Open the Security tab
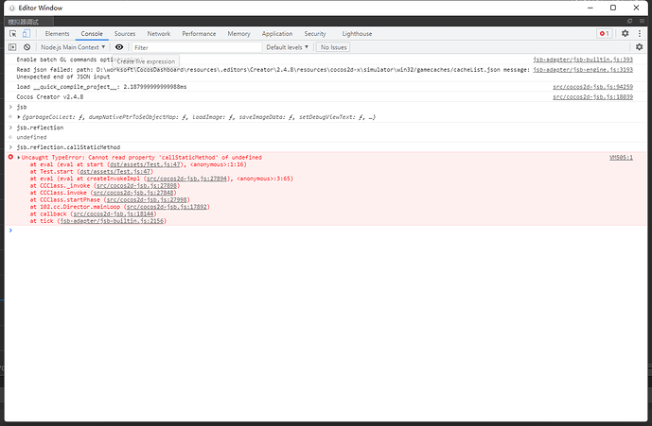652x426 pixels. click(x=315, y=34)
